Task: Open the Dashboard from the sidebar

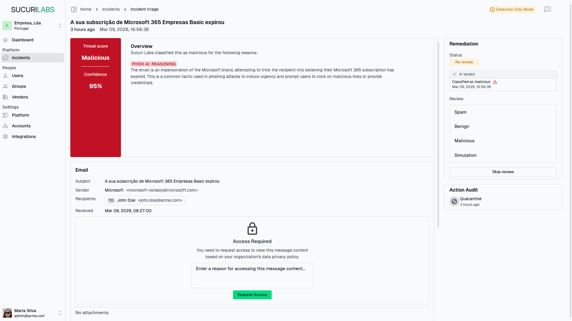Action: (x=22, y=40)
